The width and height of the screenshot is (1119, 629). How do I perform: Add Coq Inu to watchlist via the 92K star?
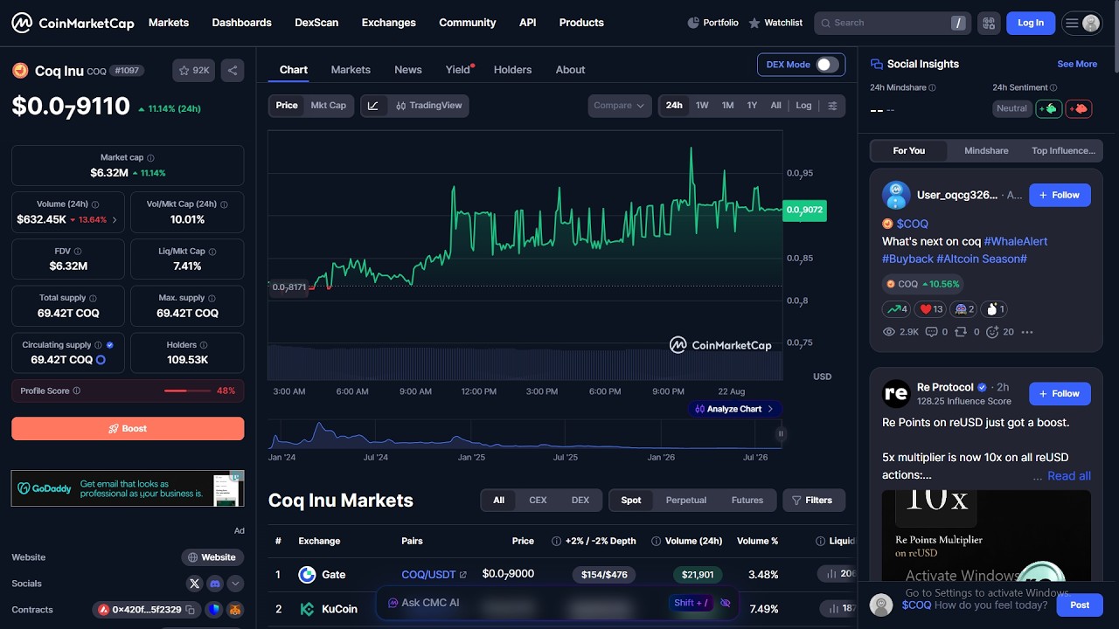[x=193, y=70]
